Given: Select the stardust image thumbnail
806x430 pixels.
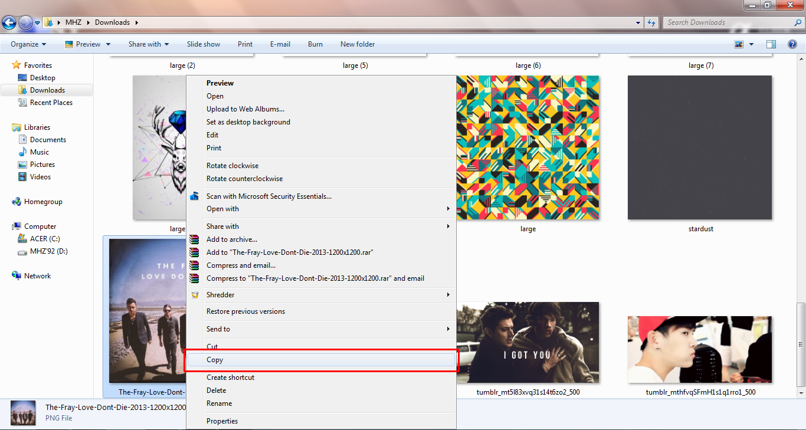Looking at the screenshot, I should click(x=700, y=147).
